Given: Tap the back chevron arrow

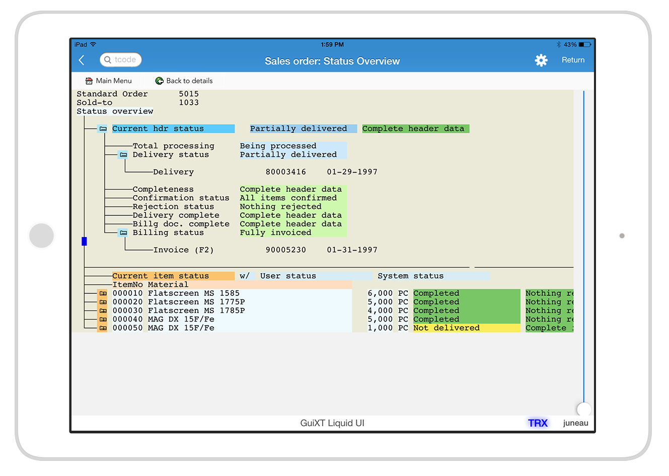Looking at the screenshot, I should [x=82, y=60].
